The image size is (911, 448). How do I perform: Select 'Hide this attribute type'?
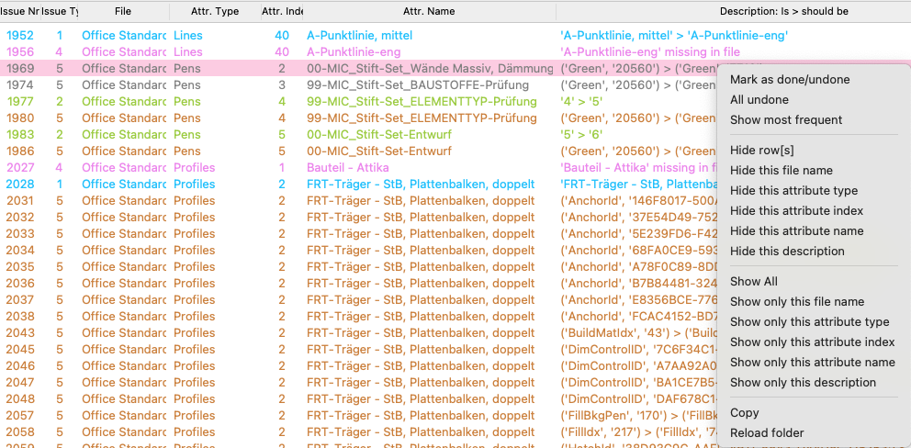coord(793,191)
